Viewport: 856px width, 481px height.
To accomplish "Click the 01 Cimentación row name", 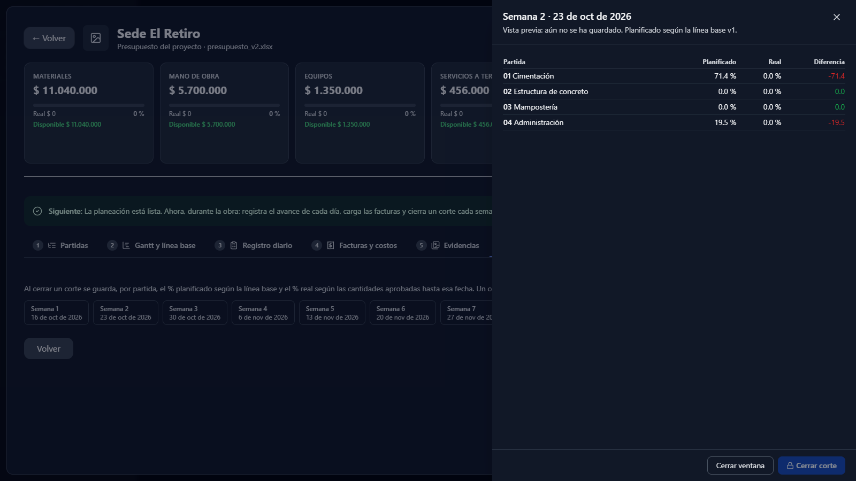I will coord(529,76).
